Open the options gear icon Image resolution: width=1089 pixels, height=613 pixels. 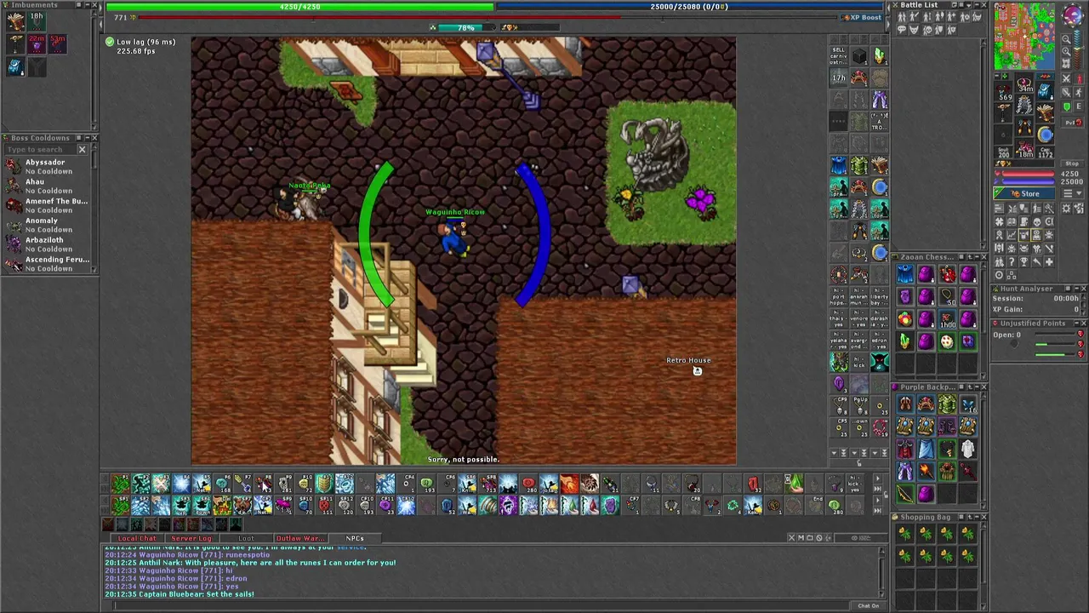point(1066,208)
